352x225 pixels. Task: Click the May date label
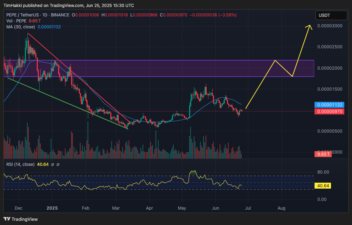(182, 208)
